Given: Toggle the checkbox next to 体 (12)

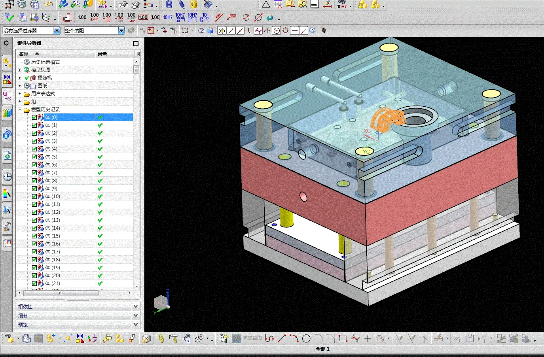Looking at the screenshot, I should (x=34, y=212).
